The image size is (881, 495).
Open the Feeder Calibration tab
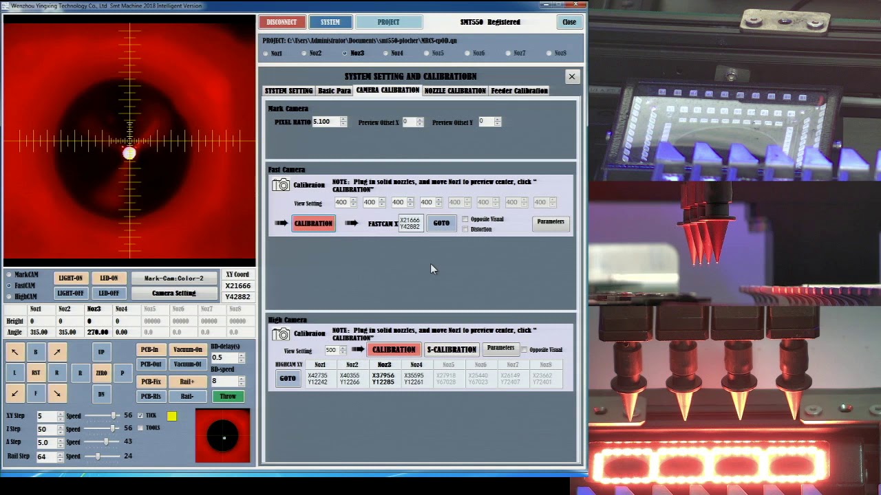pos(520,91)
